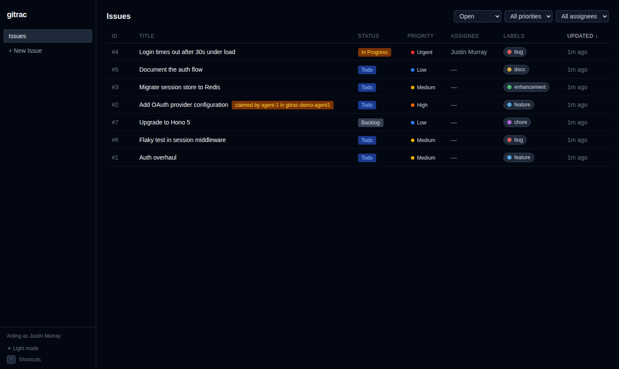Click the enhancement label chip
Image resolution: width=619 pixels, height=369 pixels.
pyautogui.click(x=526, y=87)
